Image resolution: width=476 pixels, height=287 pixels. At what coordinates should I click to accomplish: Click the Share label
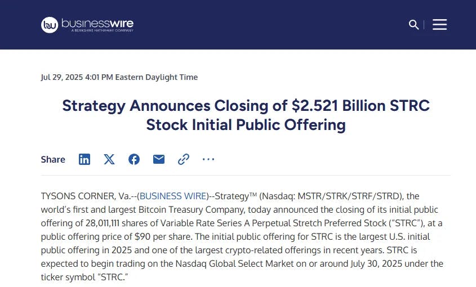pos(53,160)
